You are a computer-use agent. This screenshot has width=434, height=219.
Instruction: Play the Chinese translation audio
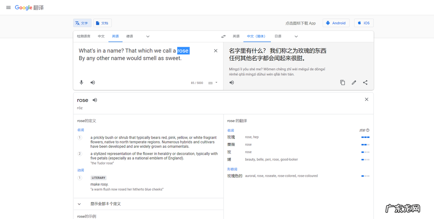[x=231, y=82]
